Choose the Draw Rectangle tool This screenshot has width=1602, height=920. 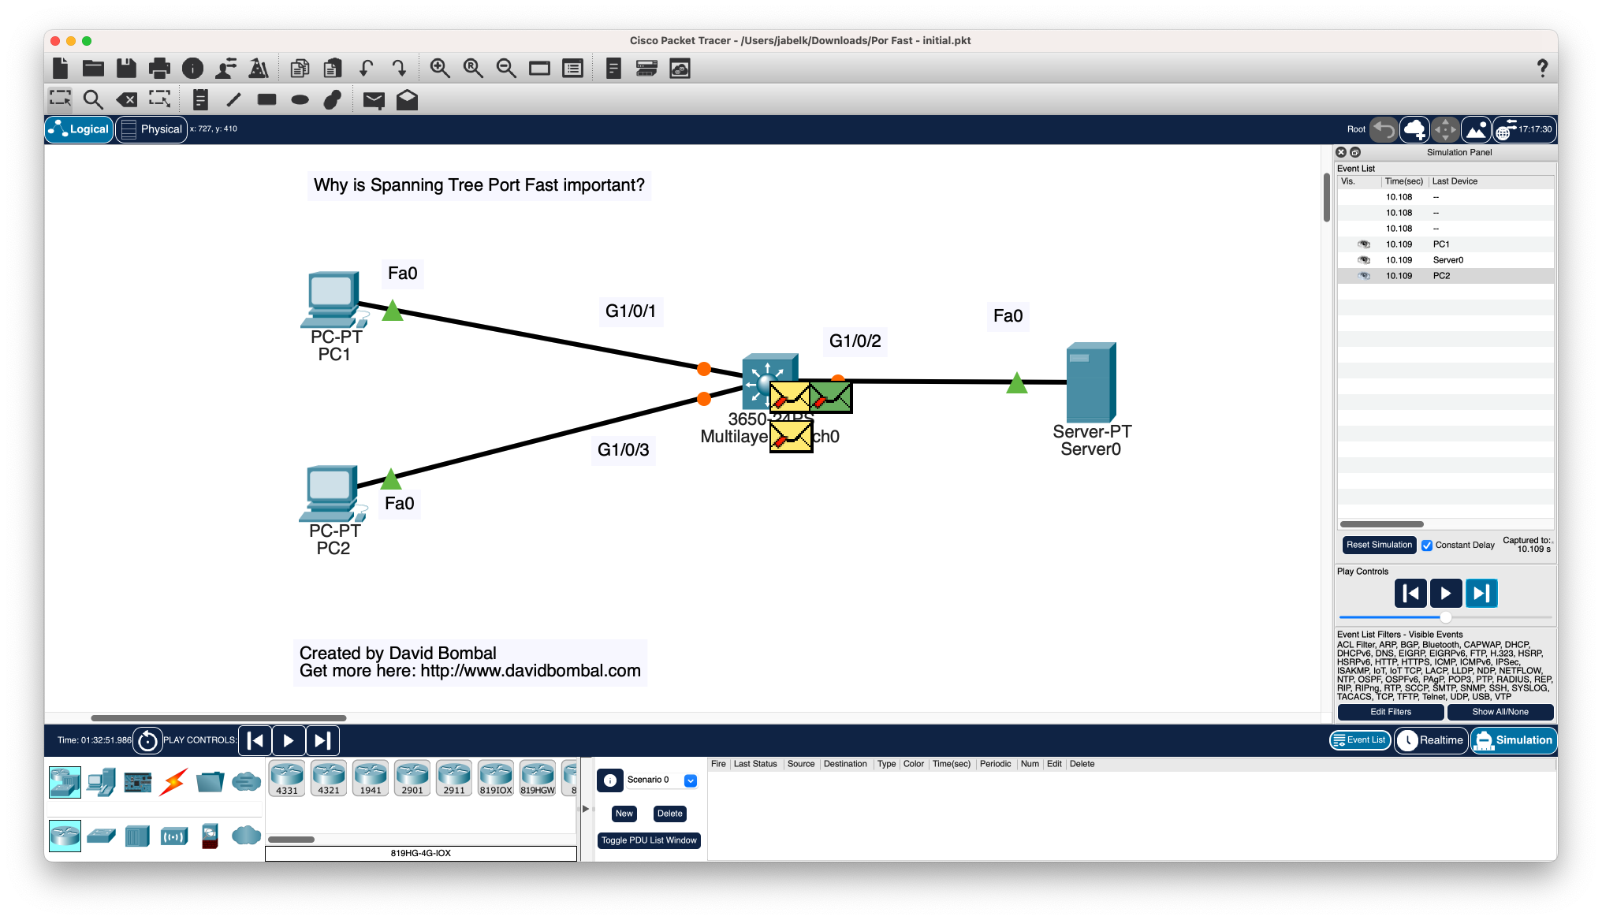(x=266, y=99)
